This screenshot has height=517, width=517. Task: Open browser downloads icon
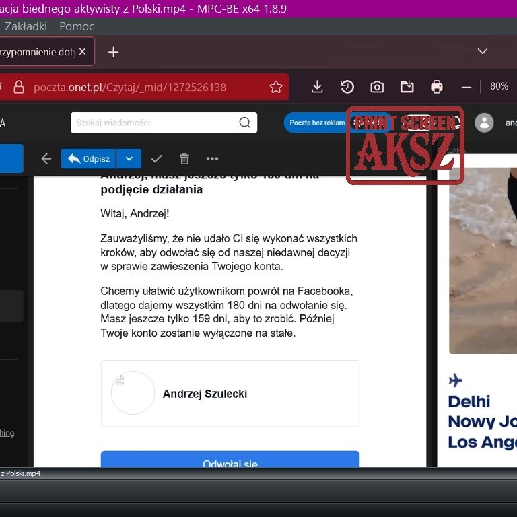(318, 87)
